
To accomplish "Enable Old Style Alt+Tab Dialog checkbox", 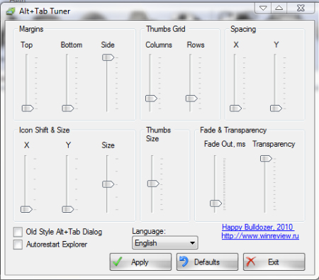I will point(18,232).
